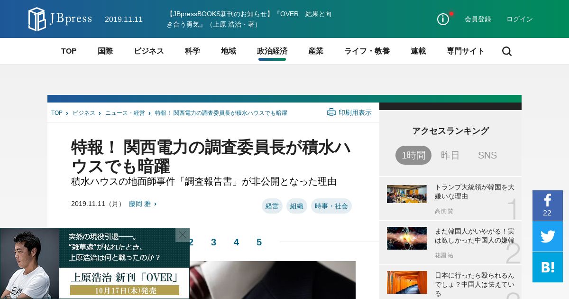
Task: Click author name 花園 祐
Action: click(x=444, y=255)
